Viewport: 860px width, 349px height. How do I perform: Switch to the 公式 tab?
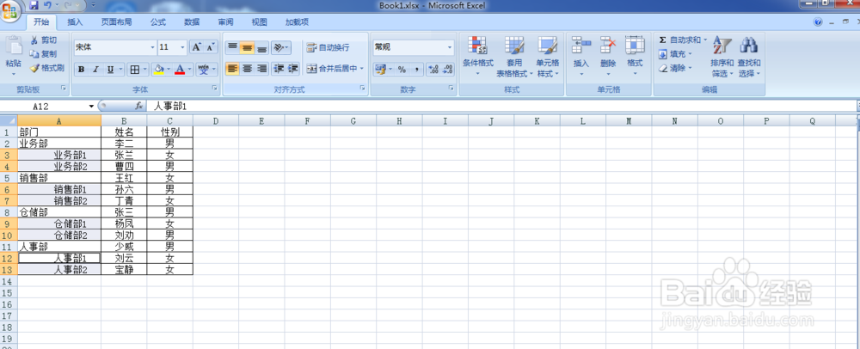coord(158,21)
